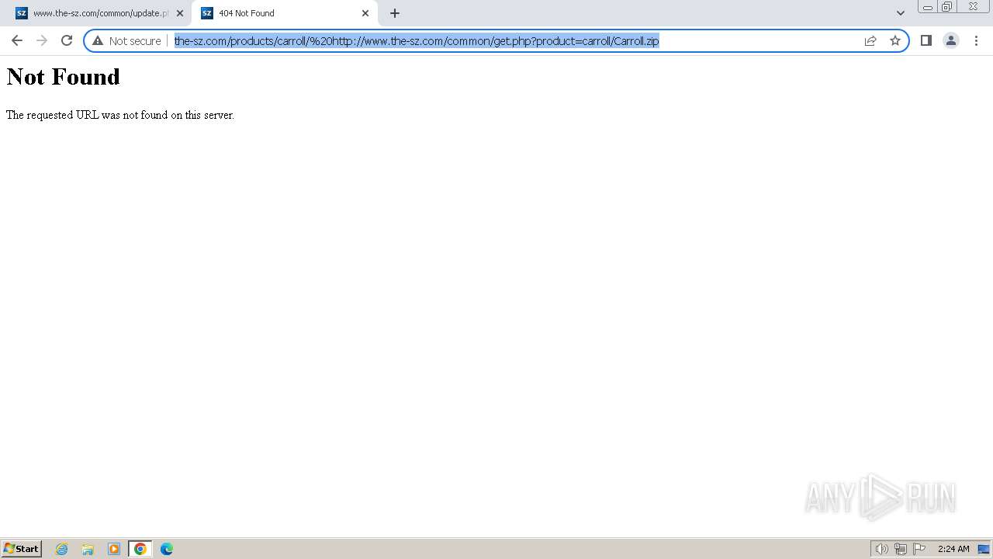Close the 404 Not Found tab
Viewport: 993px width, 559px height.
point(365,13)
